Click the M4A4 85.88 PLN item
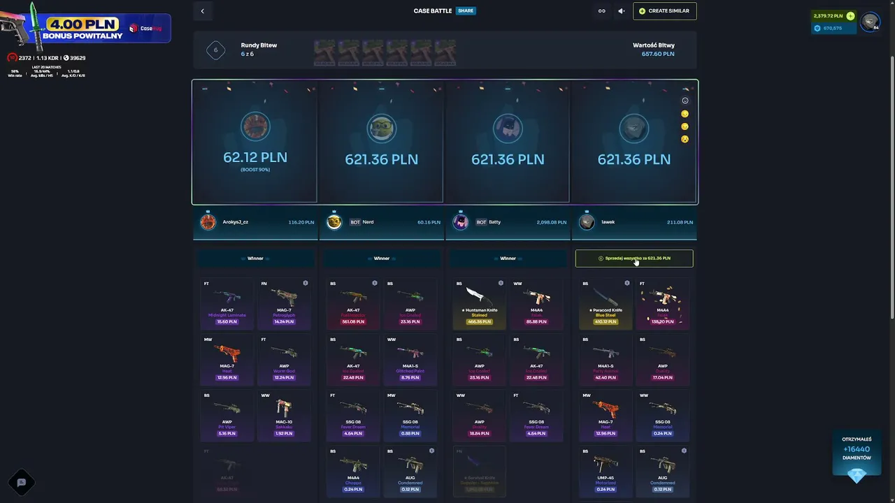The width and height of the screenshot is (895, 503). tap(536, 303)
